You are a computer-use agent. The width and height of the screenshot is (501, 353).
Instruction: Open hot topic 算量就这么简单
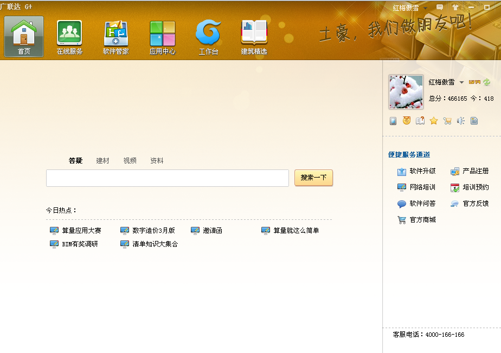[x=290, y=231]
